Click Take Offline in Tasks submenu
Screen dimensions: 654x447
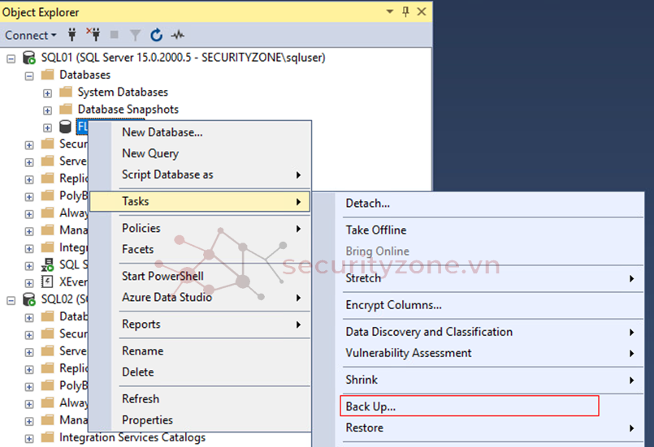(375, 230)
